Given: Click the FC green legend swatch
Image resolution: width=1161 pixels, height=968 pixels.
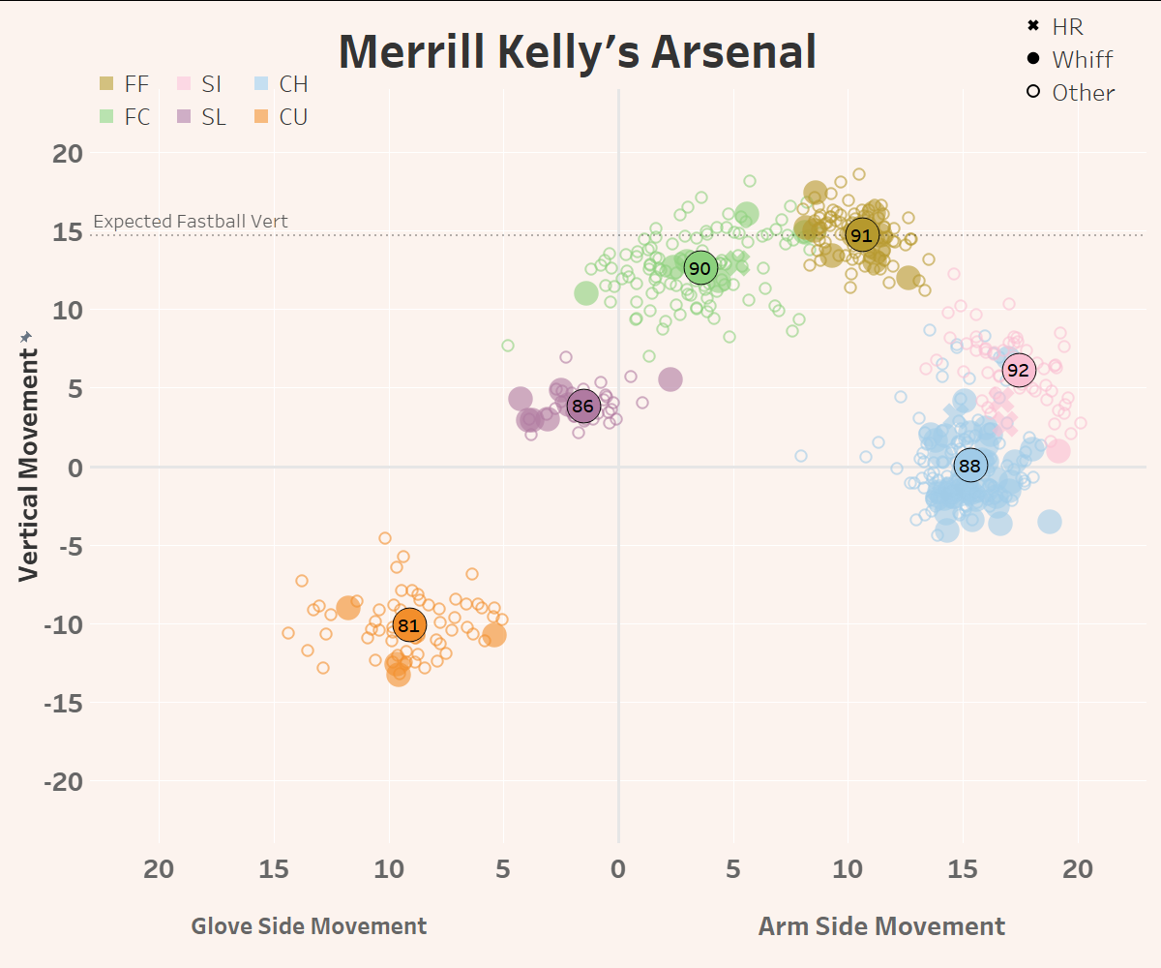Looking at the screenshot, I should [106, 117].
